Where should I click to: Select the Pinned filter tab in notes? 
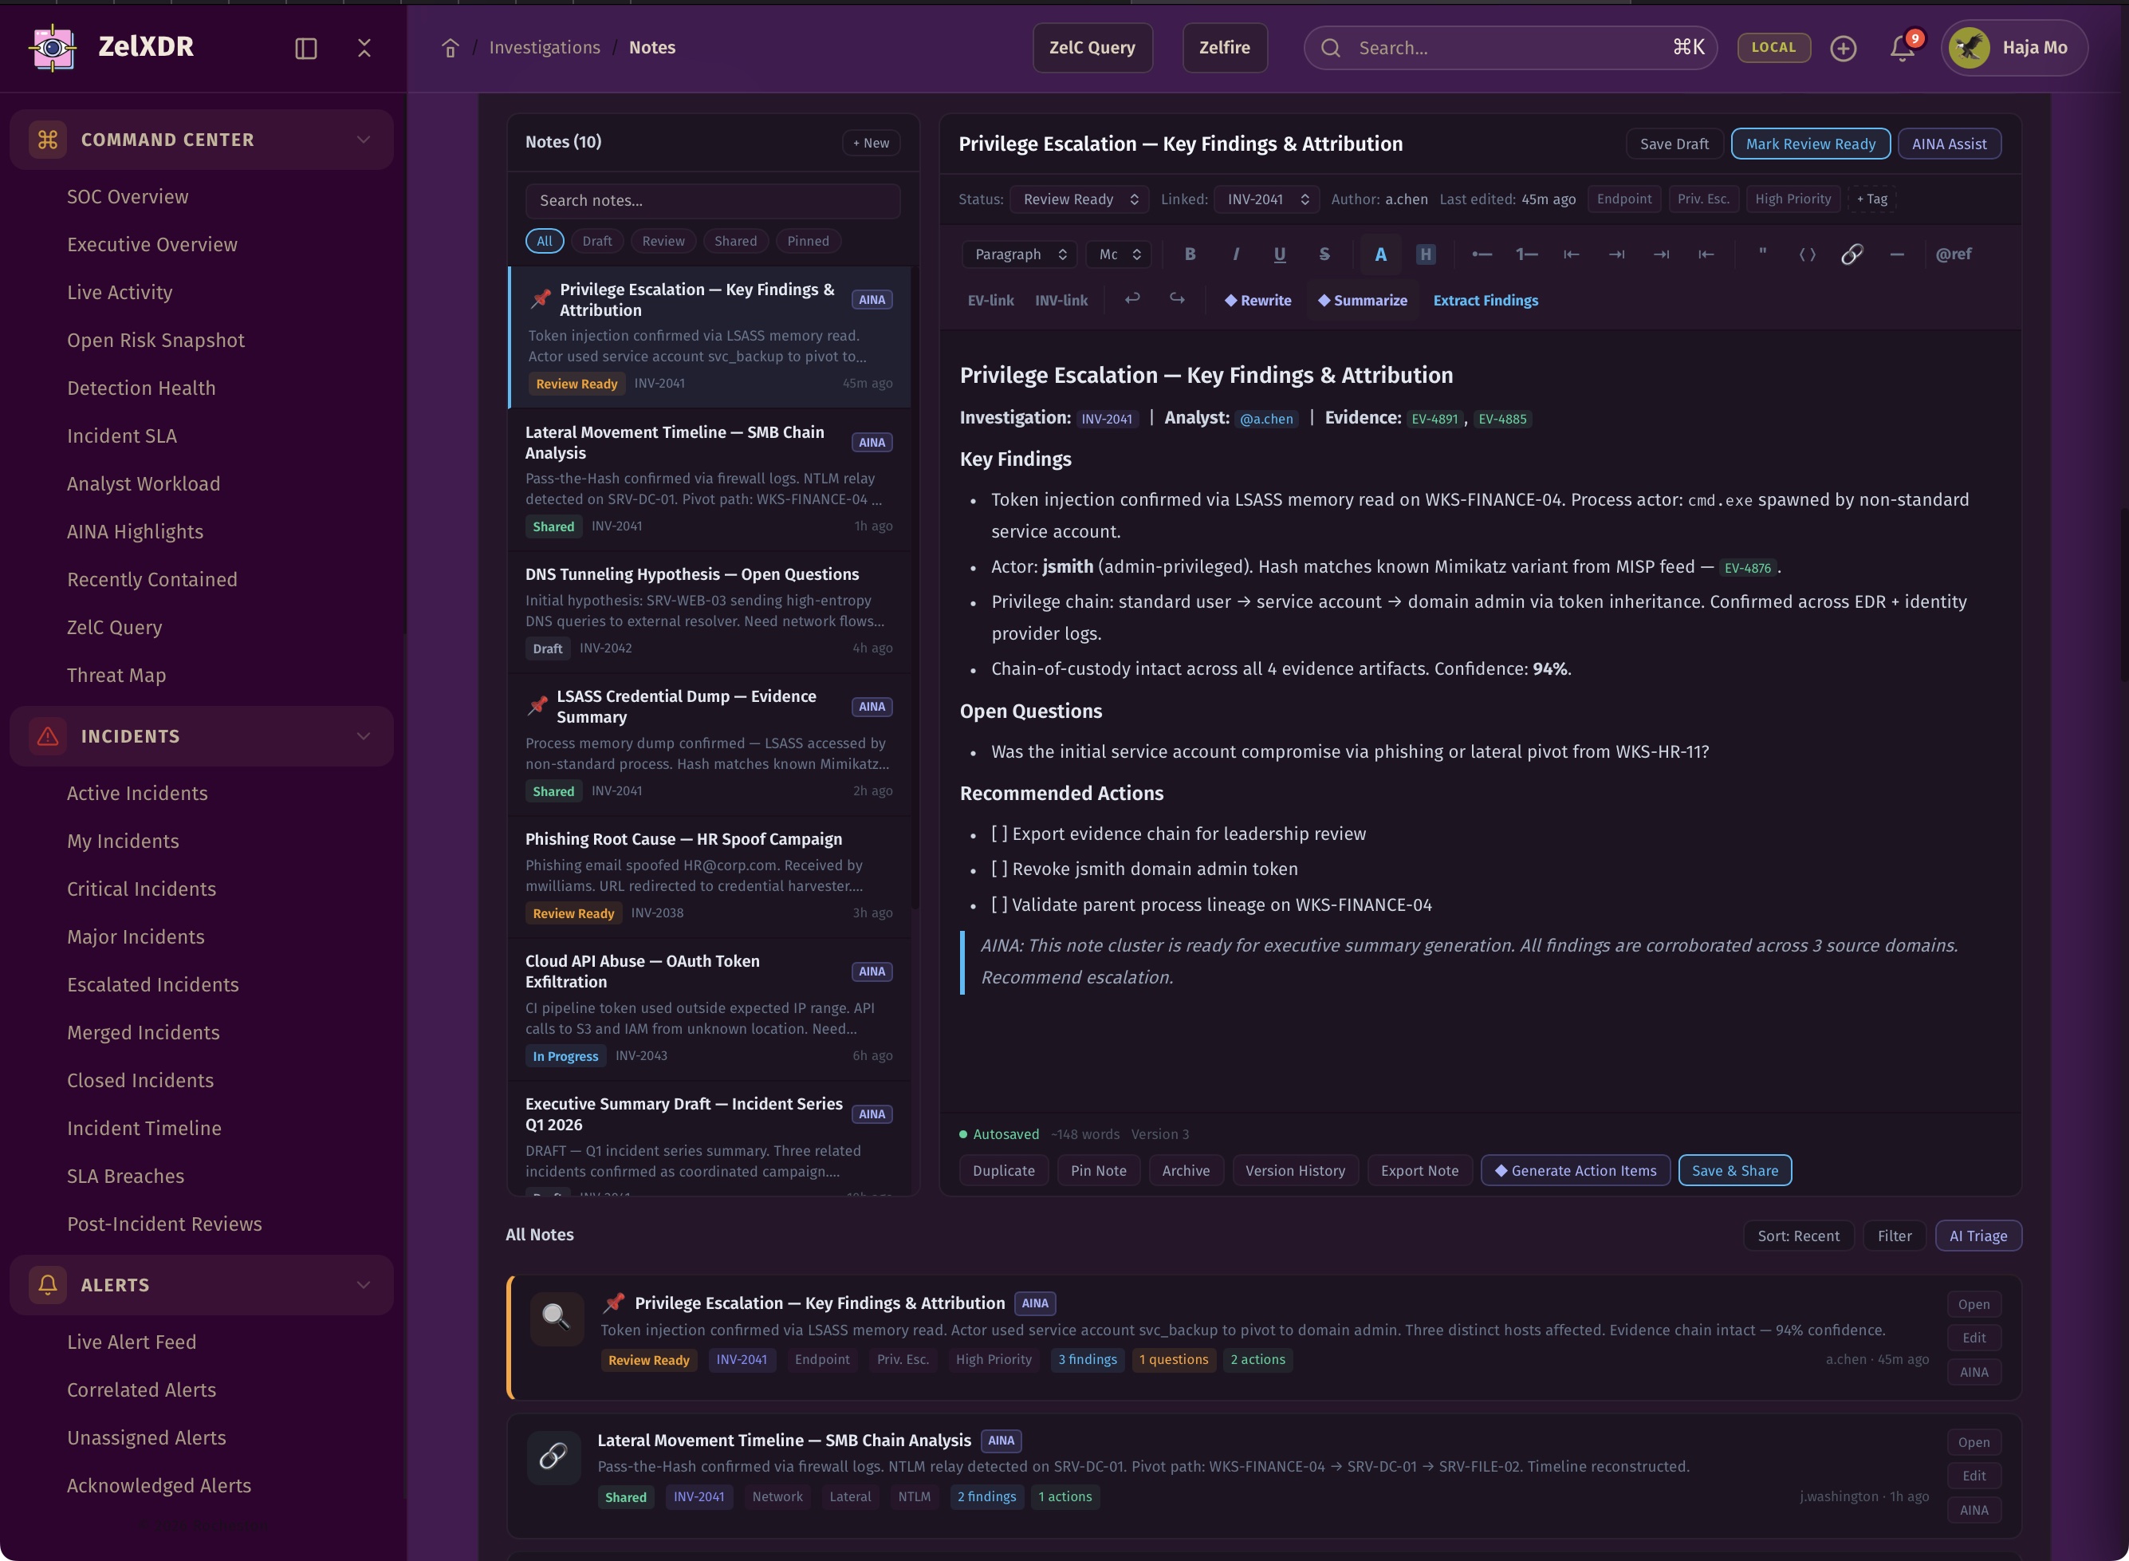pyautogui.click(x=808, y=241)
